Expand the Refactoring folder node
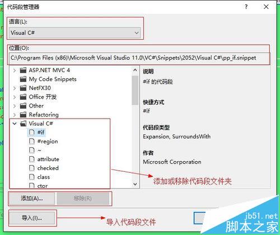 pyautogui.click(x=15, y=115)
